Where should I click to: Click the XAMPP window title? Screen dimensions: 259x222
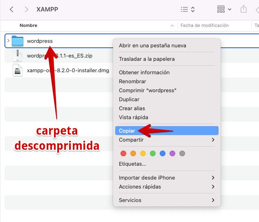[47, 9]
